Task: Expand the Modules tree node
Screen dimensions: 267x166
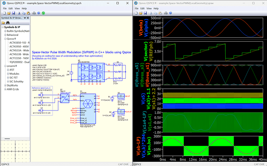Action: point(8,74)
